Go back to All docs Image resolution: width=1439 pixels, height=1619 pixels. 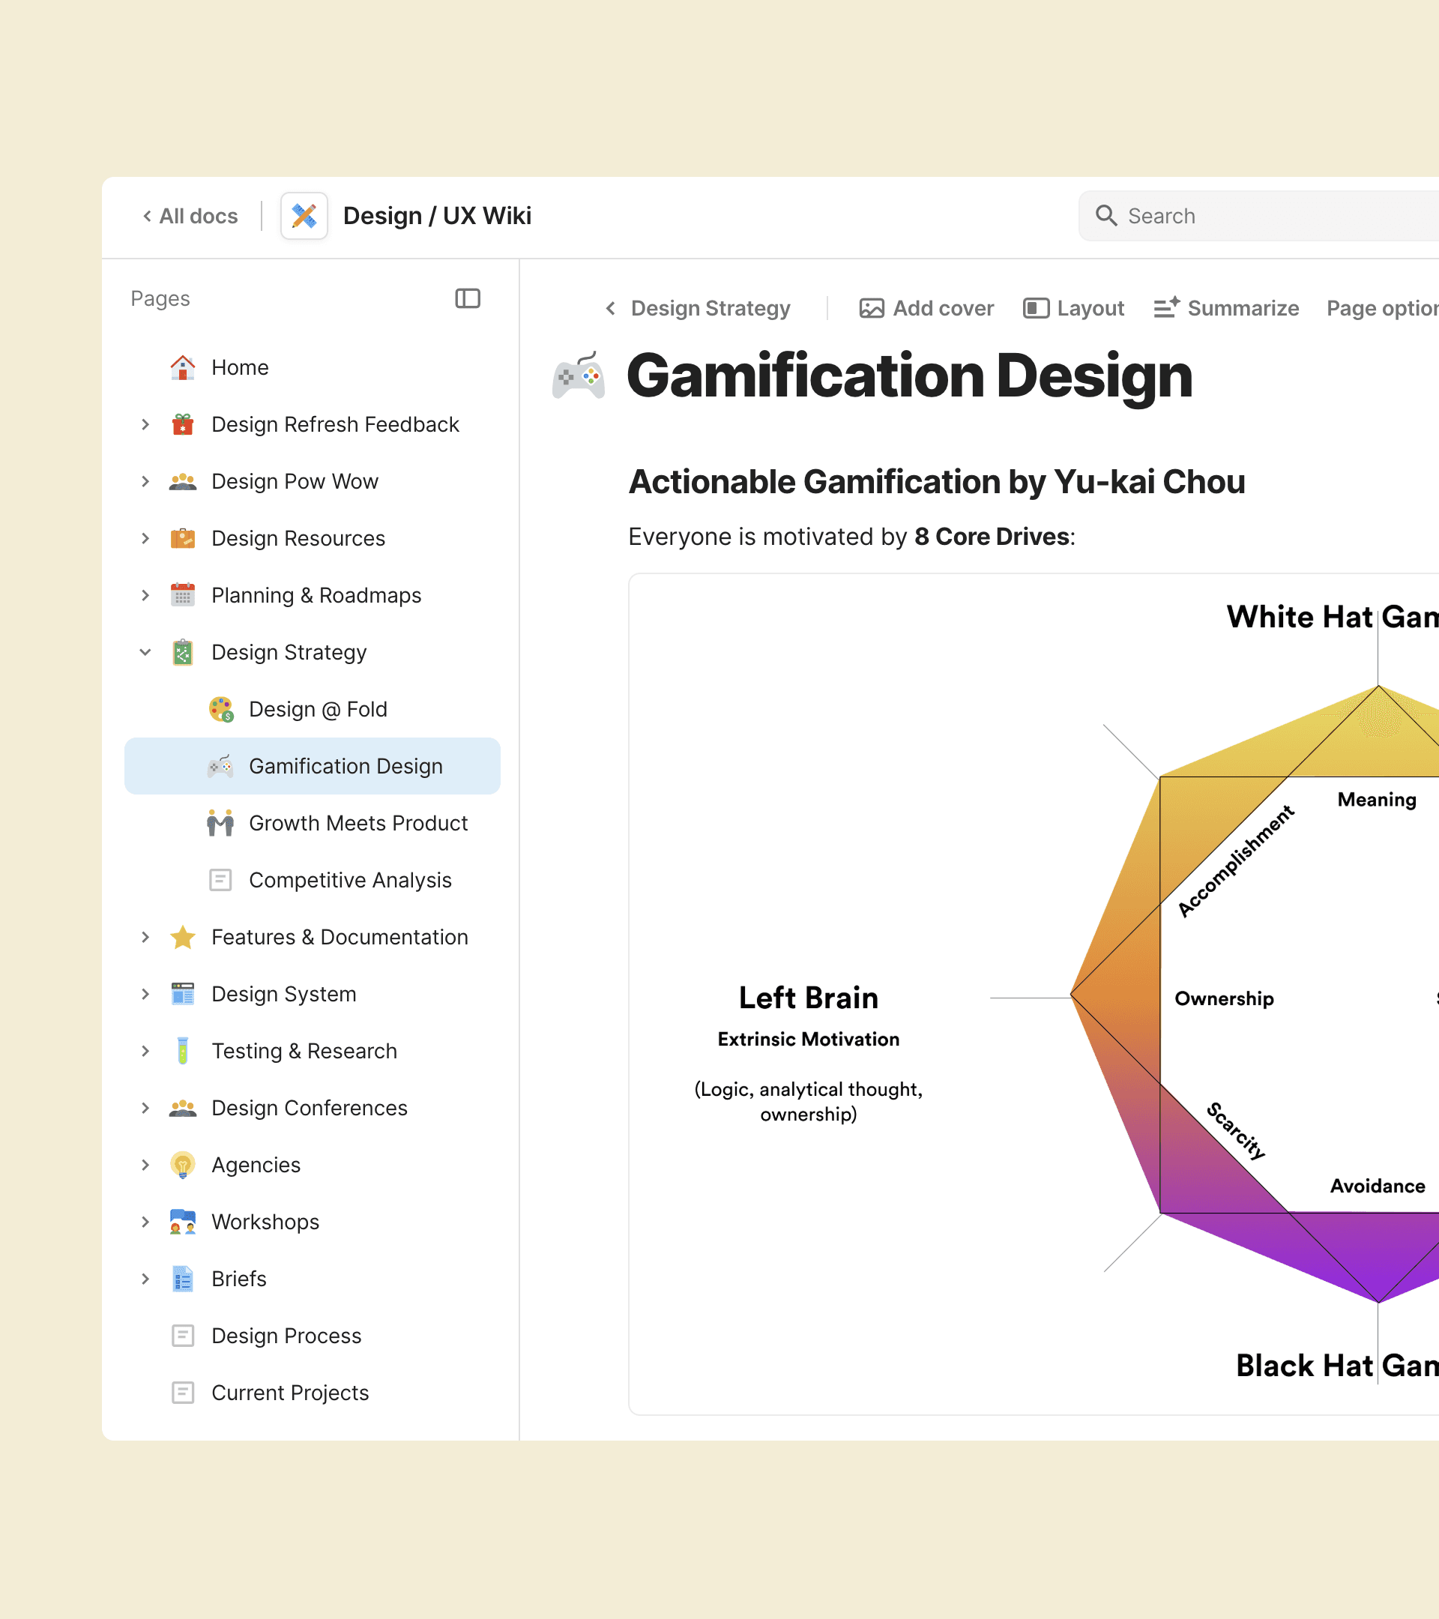pyautogui.click(x=190, y=215)
